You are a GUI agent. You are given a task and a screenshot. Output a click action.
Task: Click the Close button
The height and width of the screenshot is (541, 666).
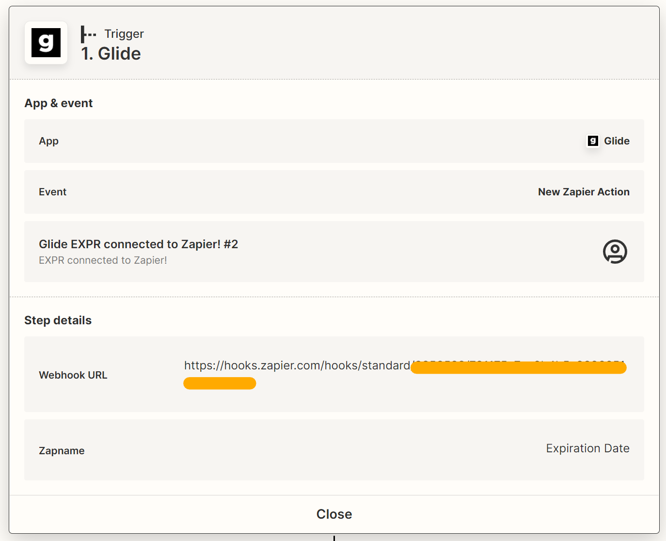tap(334, 514)
